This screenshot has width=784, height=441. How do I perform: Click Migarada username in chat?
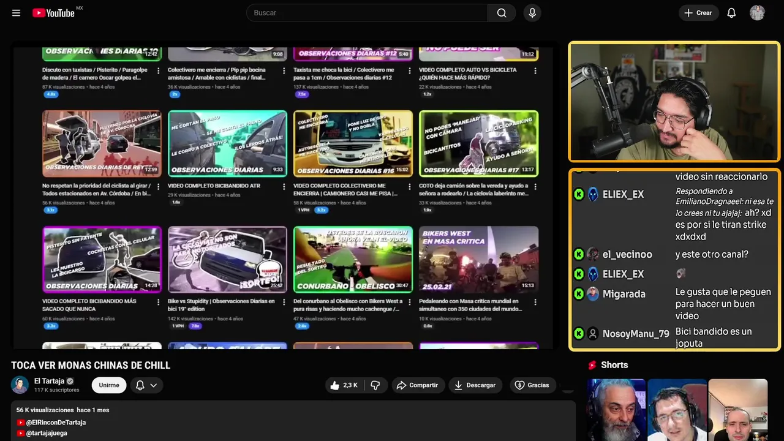(x=624, y=294)
